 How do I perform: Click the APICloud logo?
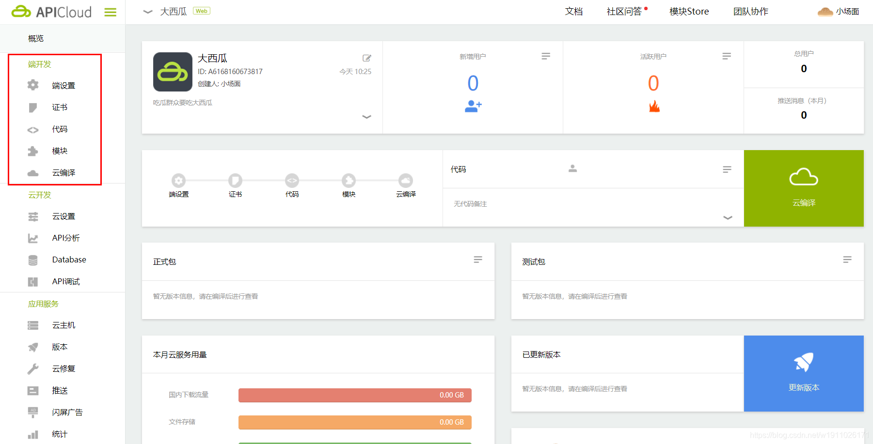51,12
